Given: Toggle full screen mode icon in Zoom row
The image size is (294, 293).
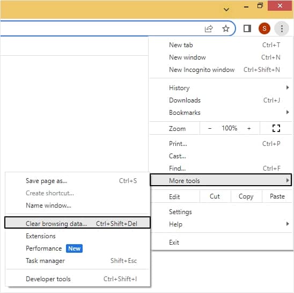Looking at the screenshot, I should pyautogui.click(x=276, y=128).
